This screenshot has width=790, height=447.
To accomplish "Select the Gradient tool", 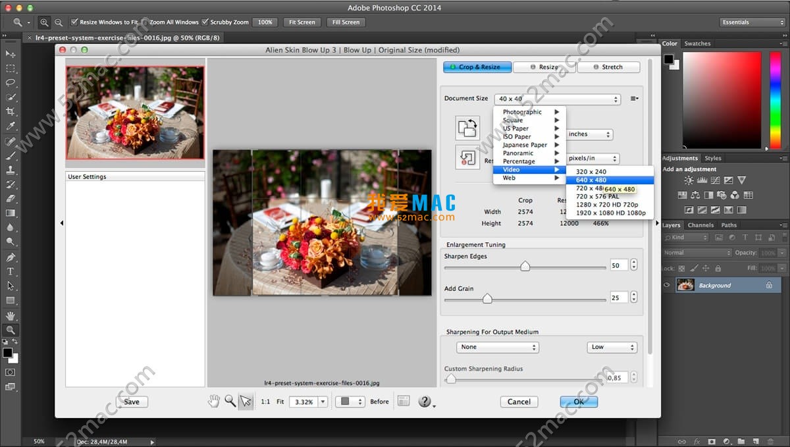I will click(11, 213).
